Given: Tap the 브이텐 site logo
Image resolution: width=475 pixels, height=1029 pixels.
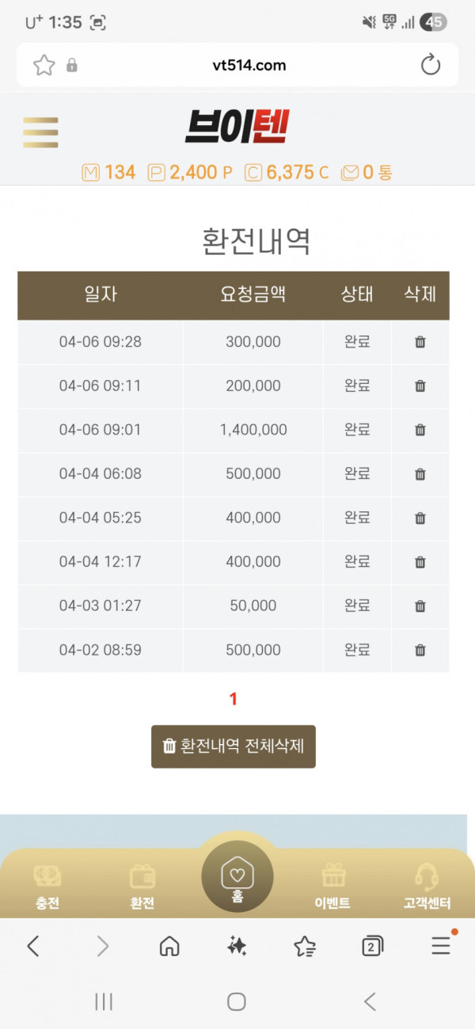Looking at the screenshot, I should pyautogui.click(x=237, y=127).
